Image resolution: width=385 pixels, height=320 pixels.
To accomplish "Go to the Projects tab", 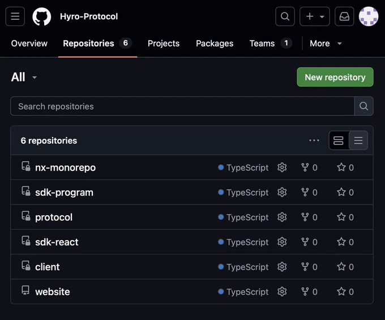I will [x=164, y=44].
